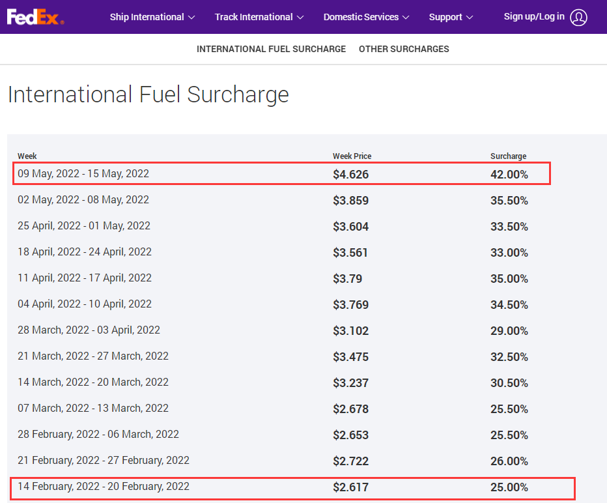Select the 21 March – 27 March week
This screenshot has height=503, width=607.
click(93, 356)
